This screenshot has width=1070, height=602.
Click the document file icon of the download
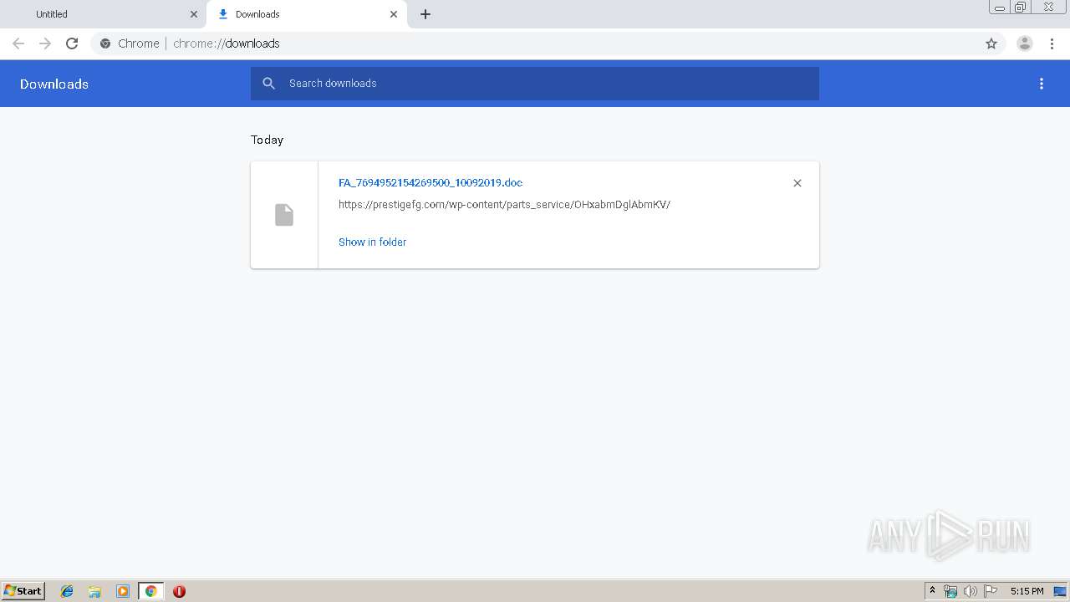pos(284,215)
